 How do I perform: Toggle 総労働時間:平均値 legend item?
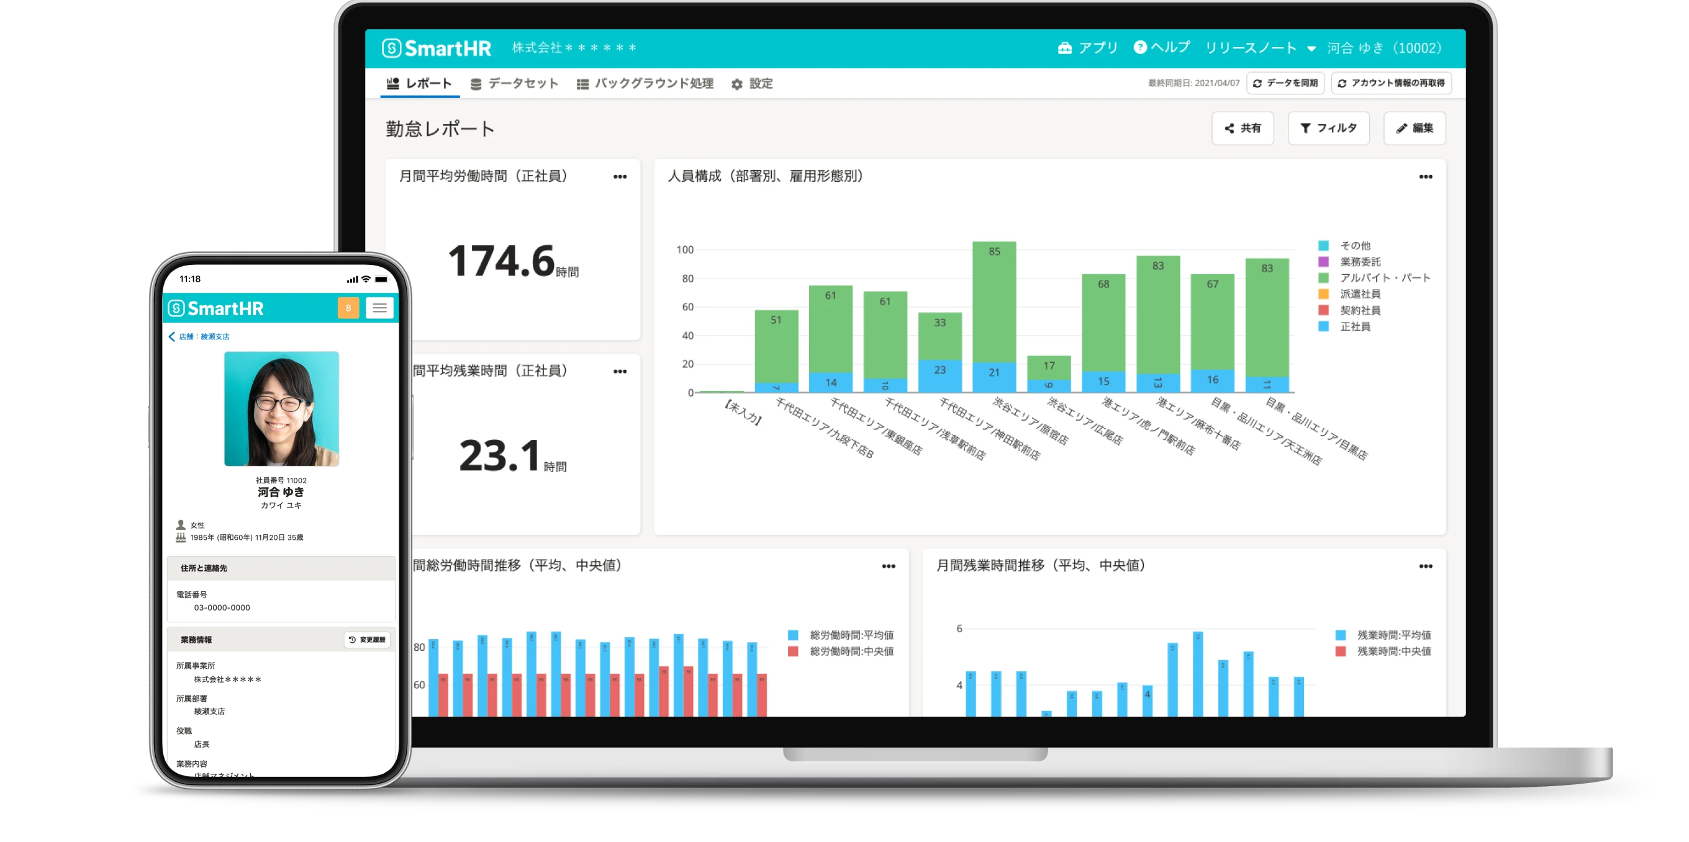click(x=841, y=635)
